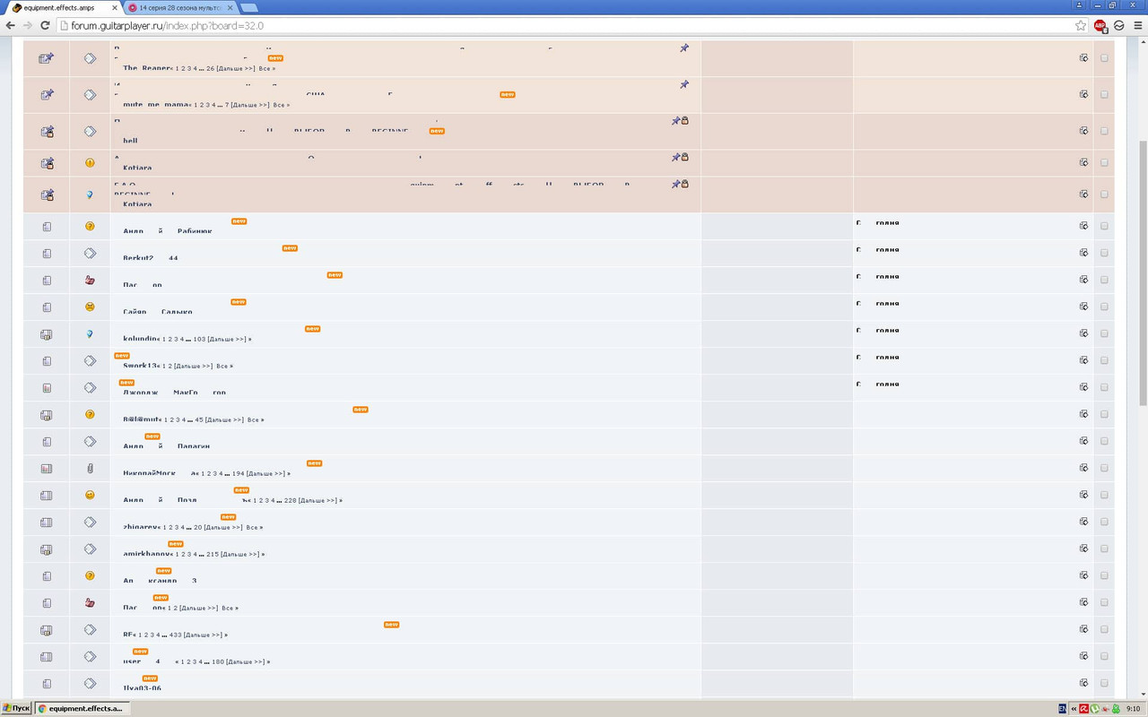Open topic starter Ilya03-06 profile
Image resolution: width=1148 pixels, height=717 pixels.
coord(143,688)
